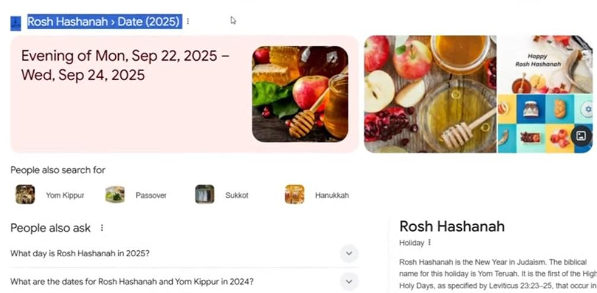597x293 pixels.
Task: Open the image gallery icon on the collage
Action: 581,136
